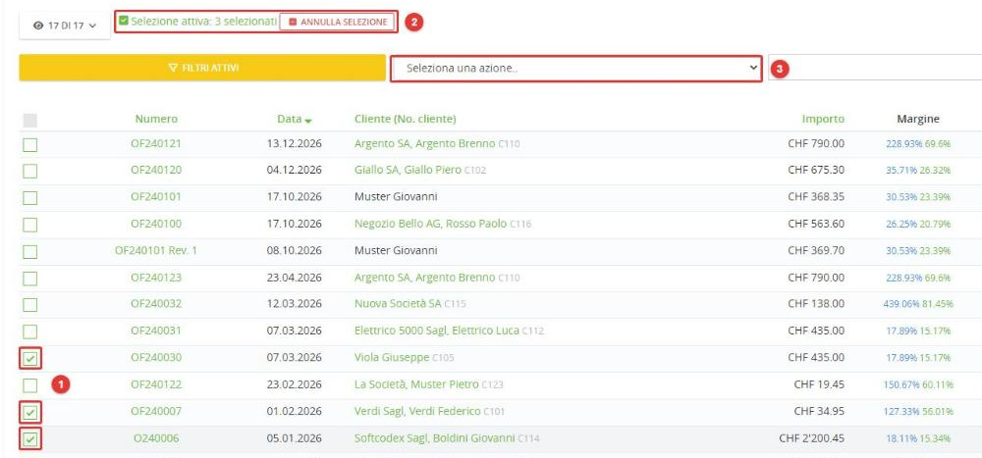The image size is (982, 458).
Task: Sort table by Cliente column header
Action: click(406, 119)
